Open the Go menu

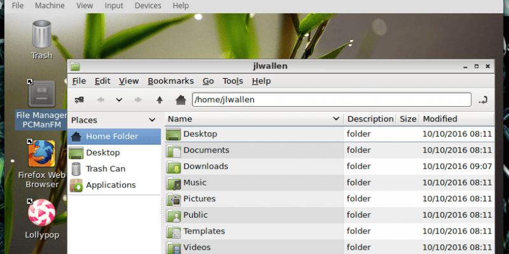(208, 81)
